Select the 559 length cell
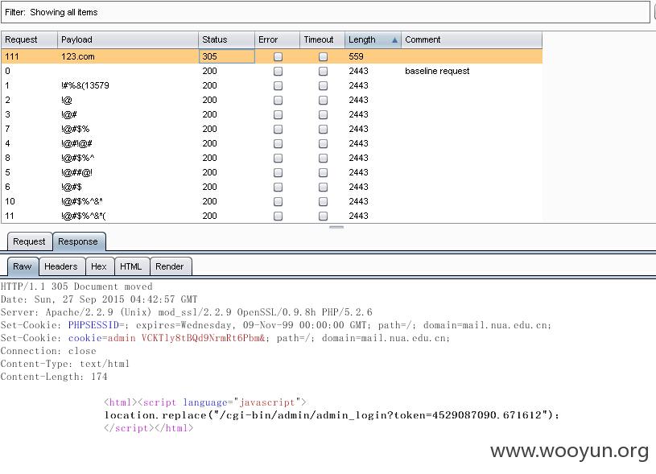 click(373, 56)
